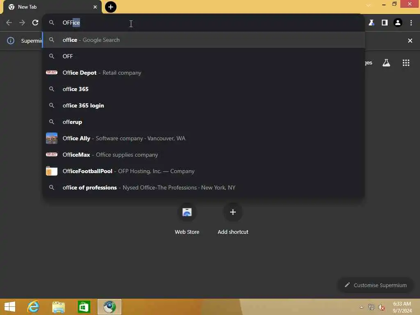Click the OfficeFootballPool thumbnail icon
420x315 pixels.
pos(52,171)
